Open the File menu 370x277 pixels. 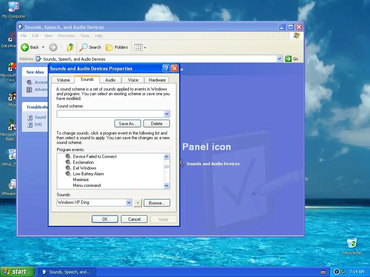coord(23,36)
